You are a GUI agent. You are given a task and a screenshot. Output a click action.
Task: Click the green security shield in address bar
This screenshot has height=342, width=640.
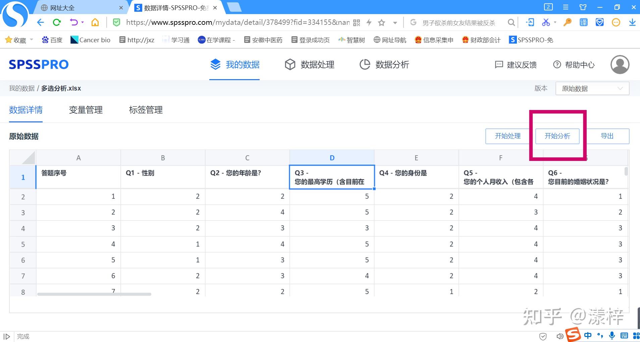point(116,22)
